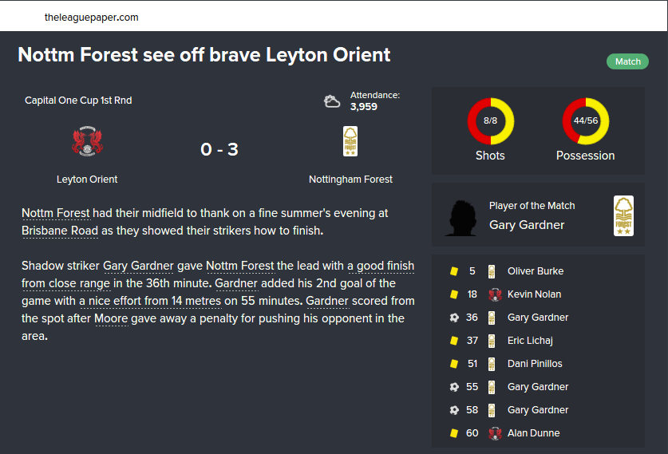
Task: Click the 0 - 3 match score
Action: pyautogui.click(x=219, y=149)
